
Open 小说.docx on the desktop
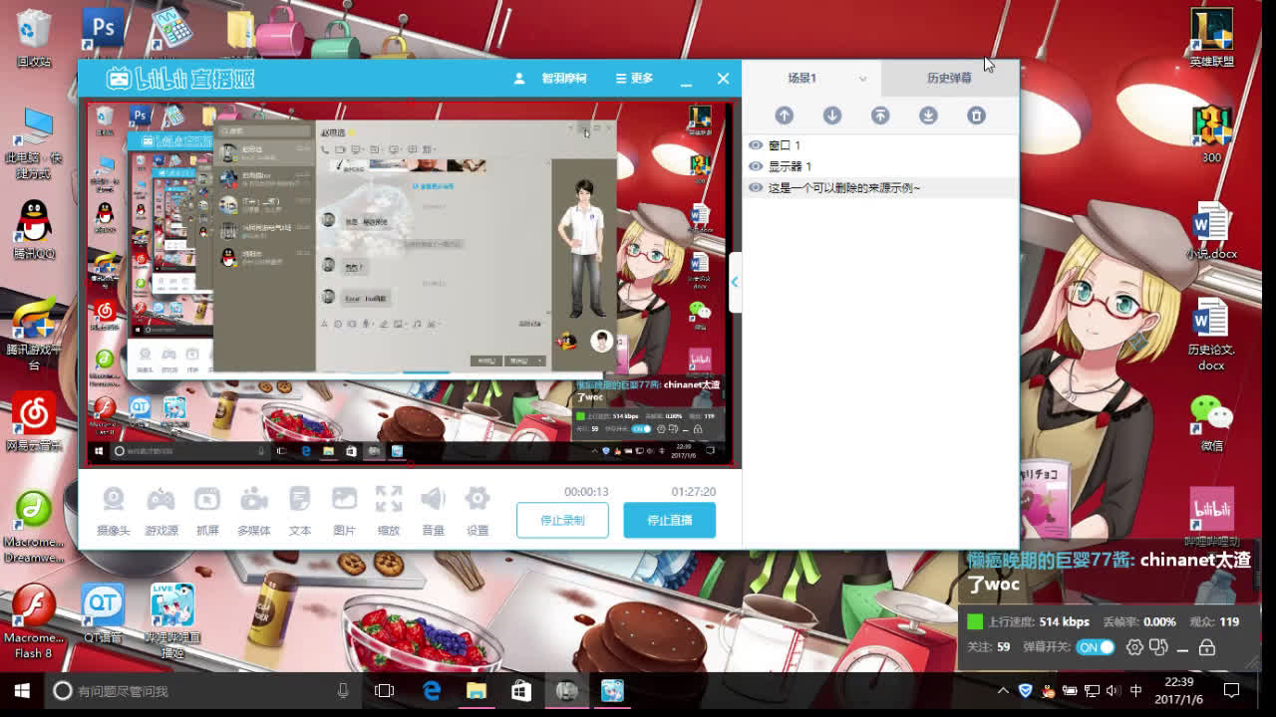1211,231
